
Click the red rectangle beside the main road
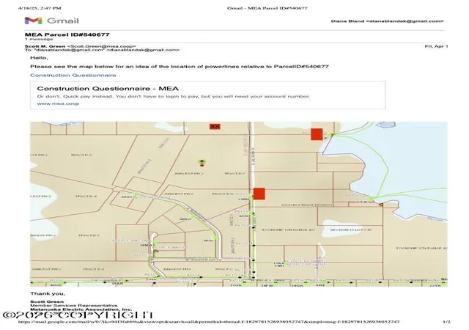[259, 194]
